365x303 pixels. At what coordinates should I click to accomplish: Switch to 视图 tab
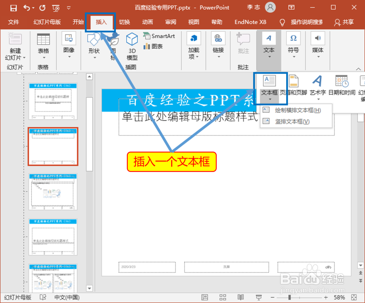pyautogui.click(x=194, y=22)
